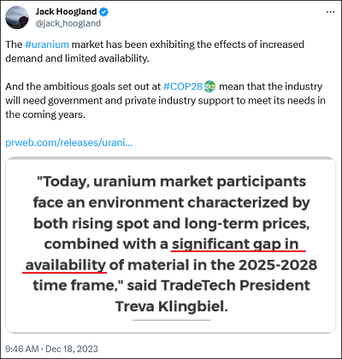
Task: Click the paragraph mentioning government support
Action: click(165, 100)
